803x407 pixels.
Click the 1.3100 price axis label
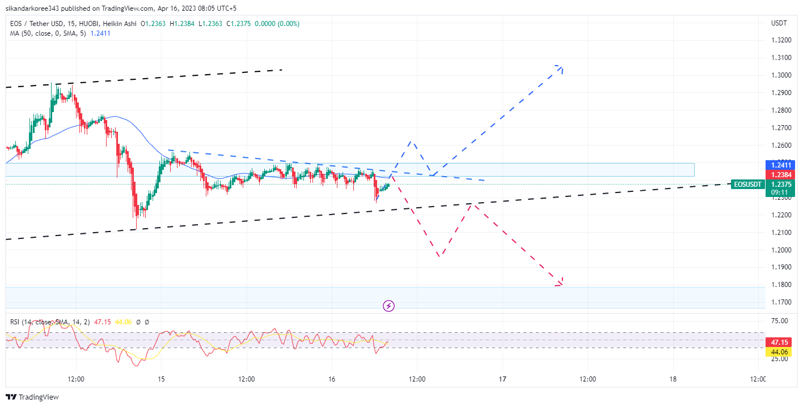(781, 58)
